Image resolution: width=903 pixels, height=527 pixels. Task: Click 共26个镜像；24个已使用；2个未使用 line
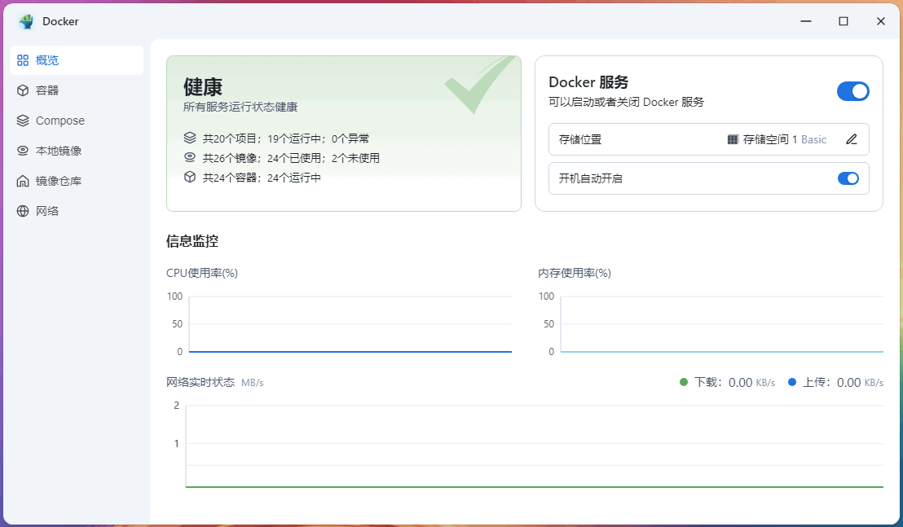[x=291, y=158]
